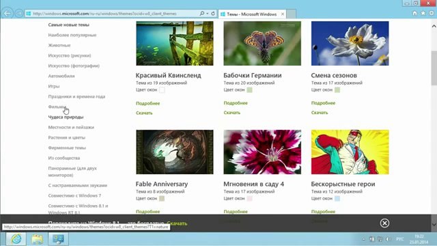Open Internet Explorer from the taskbar

(x=16, y=239)
